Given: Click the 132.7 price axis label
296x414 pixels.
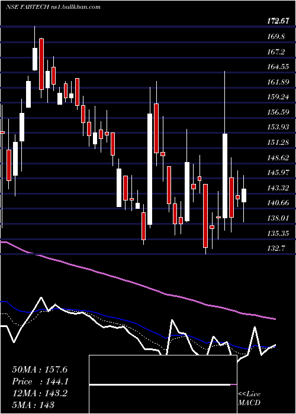Looking at the screenshot, I should click(x=276, y=248).
